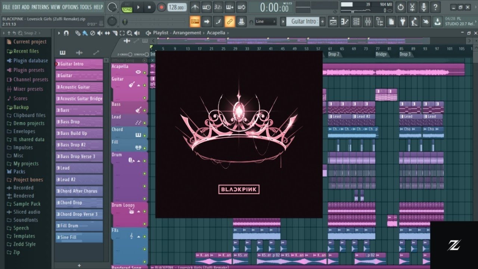
Task: Open the Guitar Intro pattern selector
Action: (x=303, y=21)
